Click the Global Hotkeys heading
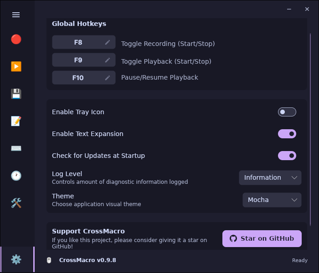Image resolution: width=319 pixels, height=273 pixels. pos(79,24)
